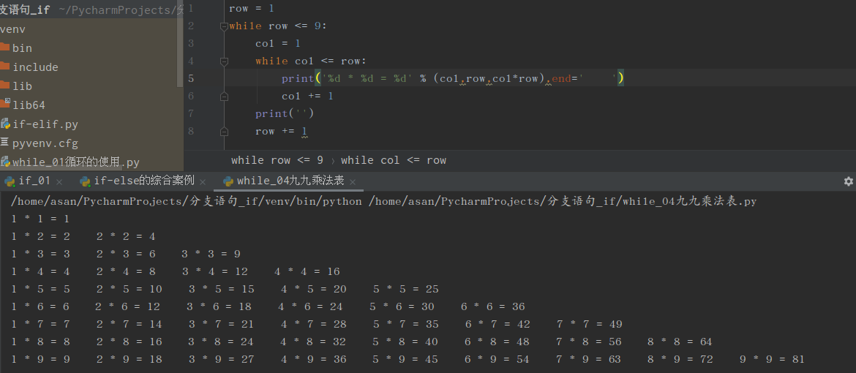
Task: Place cursor on print('') line
Action: pyautogui.click(x=285, y=113)
